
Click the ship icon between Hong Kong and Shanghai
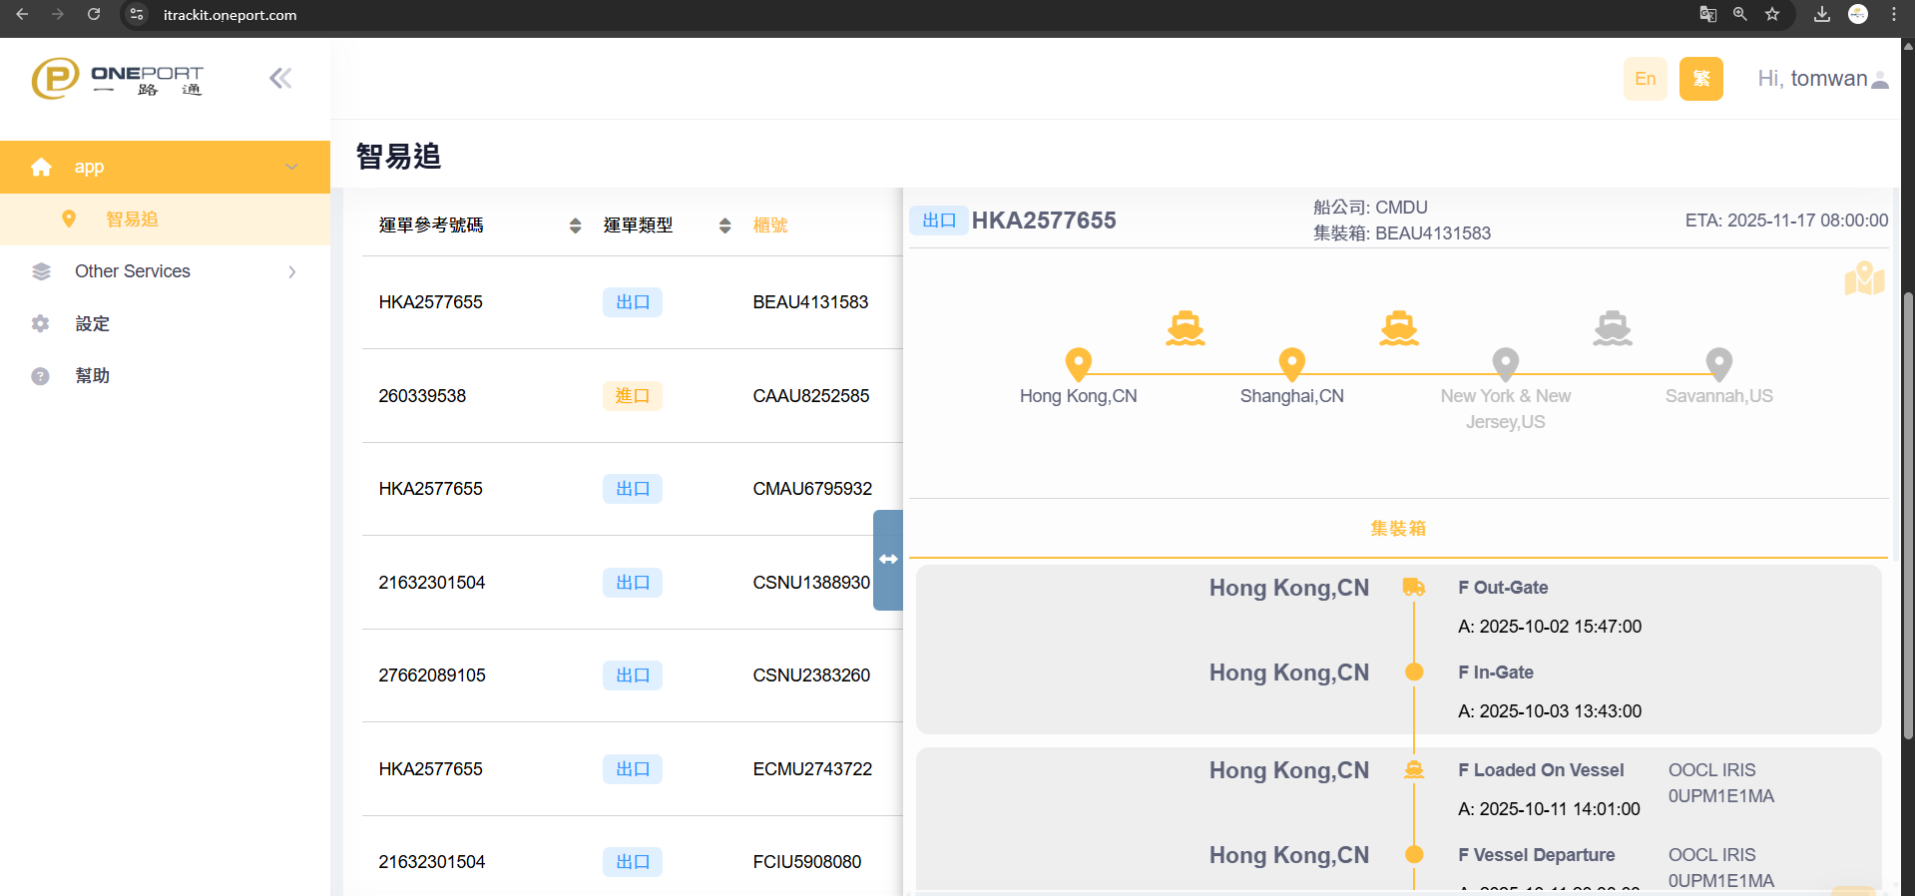(1185, 327)
